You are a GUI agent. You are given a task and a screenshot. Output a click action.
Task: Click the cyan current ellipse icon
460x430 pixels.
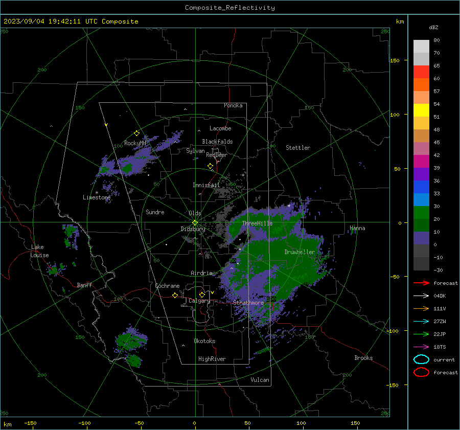pyautogui.click(x=421, y=359)
